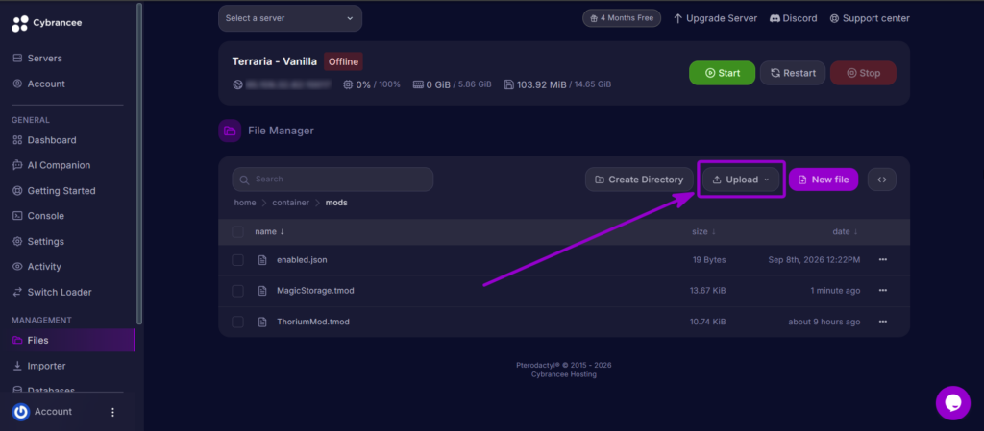Viewport: 984px width, 431px height.
Task: Open the top Account sidebar item
Action: pos(38,84)
